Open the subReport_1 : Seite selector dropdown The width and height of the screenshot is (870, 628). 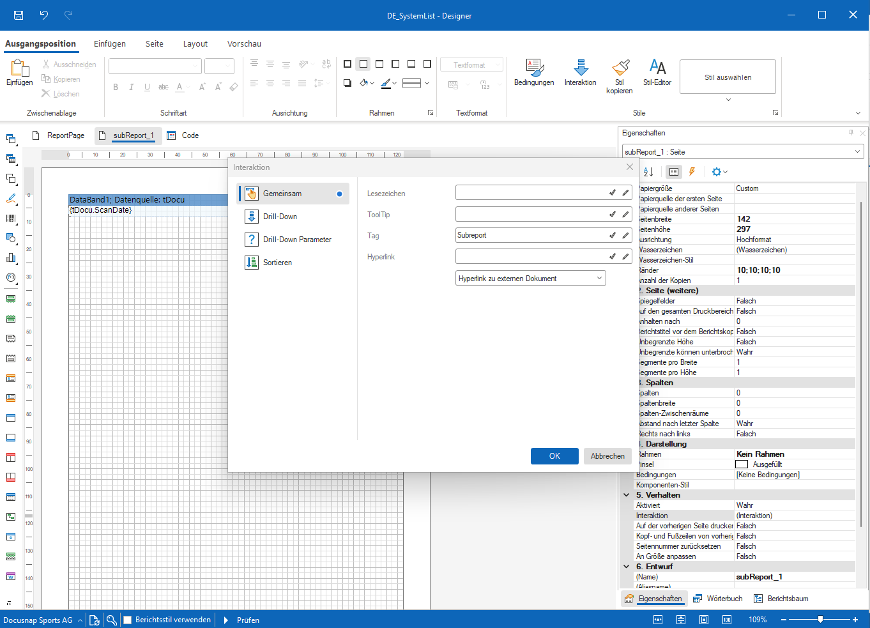(743, 152)
